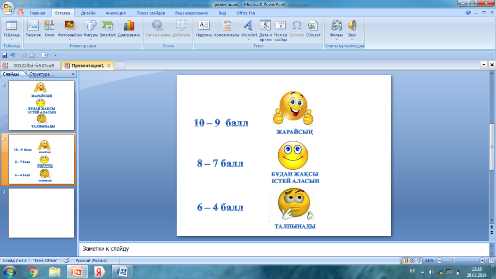The image size is (496, 279).
Task: Click the Надпись text box tool
Action: 204,28
